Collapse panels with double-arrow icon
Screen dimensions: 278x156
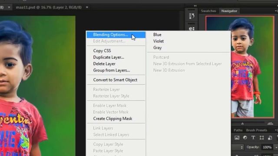(195, 6)
